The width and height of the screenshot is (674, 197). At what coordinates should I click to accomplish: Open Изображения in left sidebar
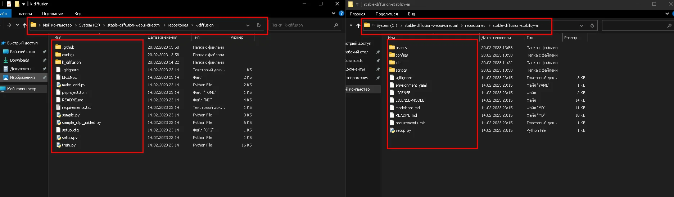point(22,77)
